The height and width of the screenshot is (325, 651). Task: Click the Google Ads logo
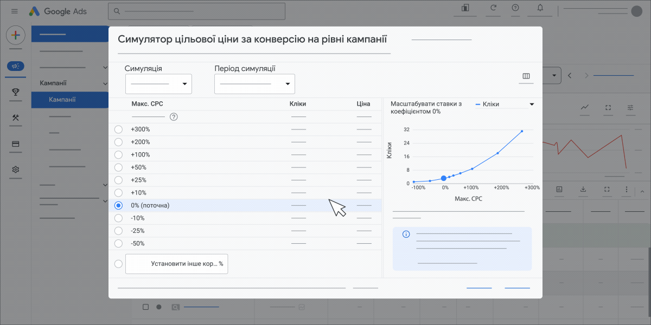click(58, 11)
